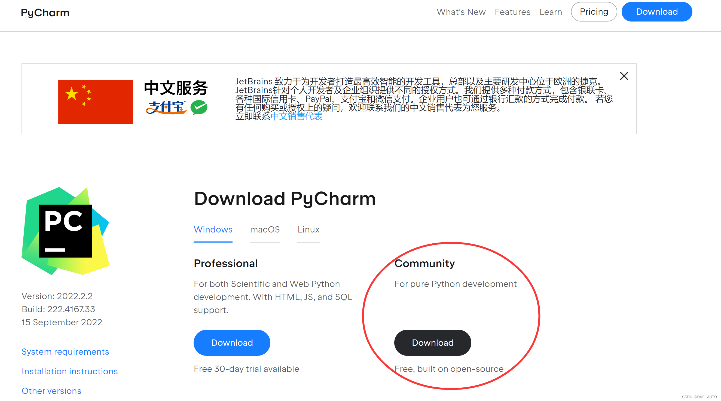Open the Other versions link
The image size is (721, 401).
pyautogui.click(x=51, y=391)
